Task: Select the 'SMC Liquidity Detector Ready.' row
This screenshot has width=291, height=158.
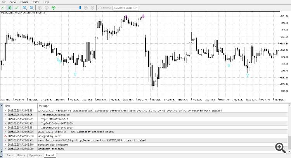Action: coord(145,132)
